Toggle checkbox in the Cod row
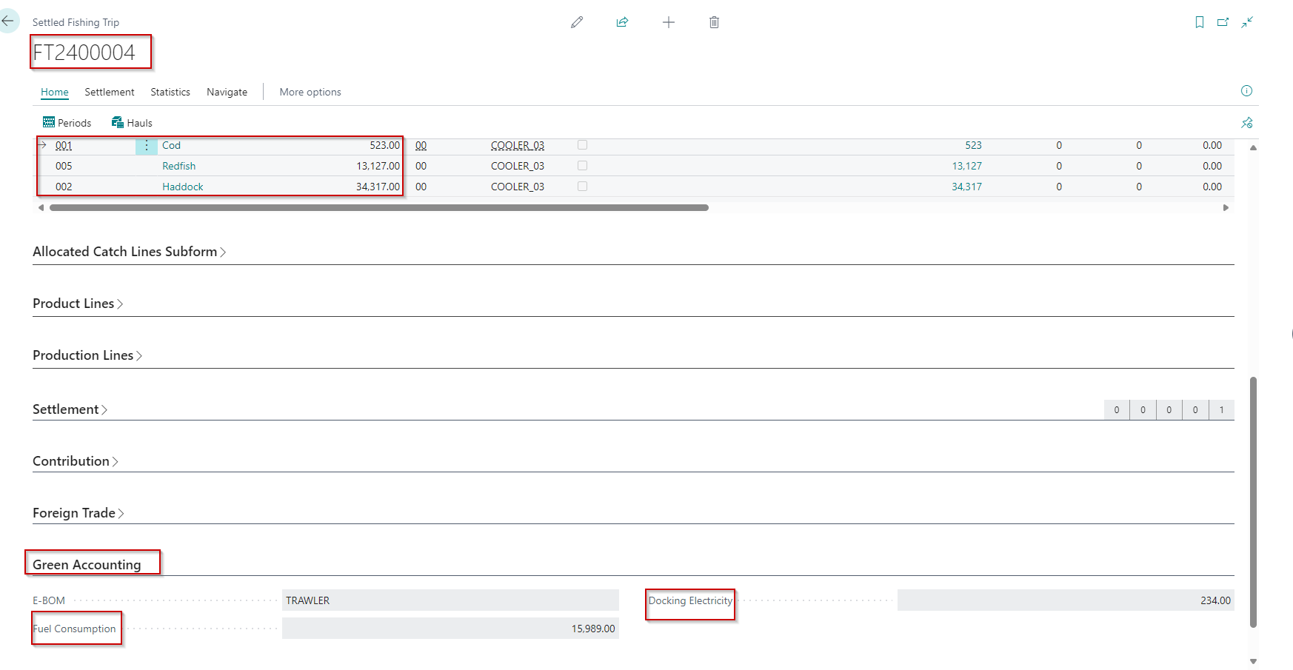 (582, 145)
